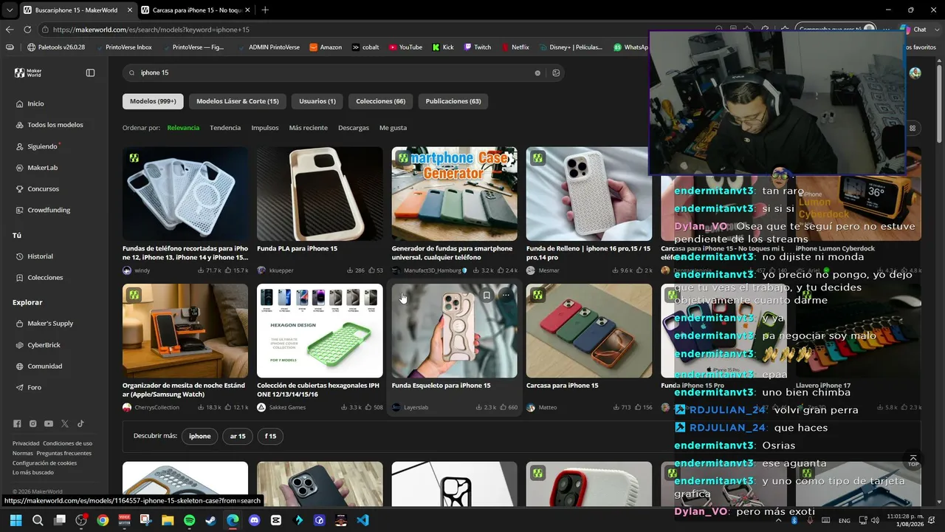The image size is (945, 532).
Task: Clear the search field with the X icon
Action: [537, 72]
